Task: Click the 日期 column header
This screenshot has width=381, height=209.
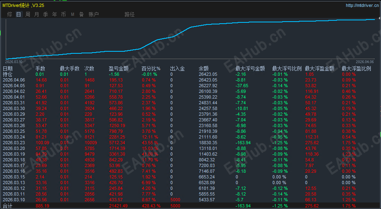Action: (8, 69)
